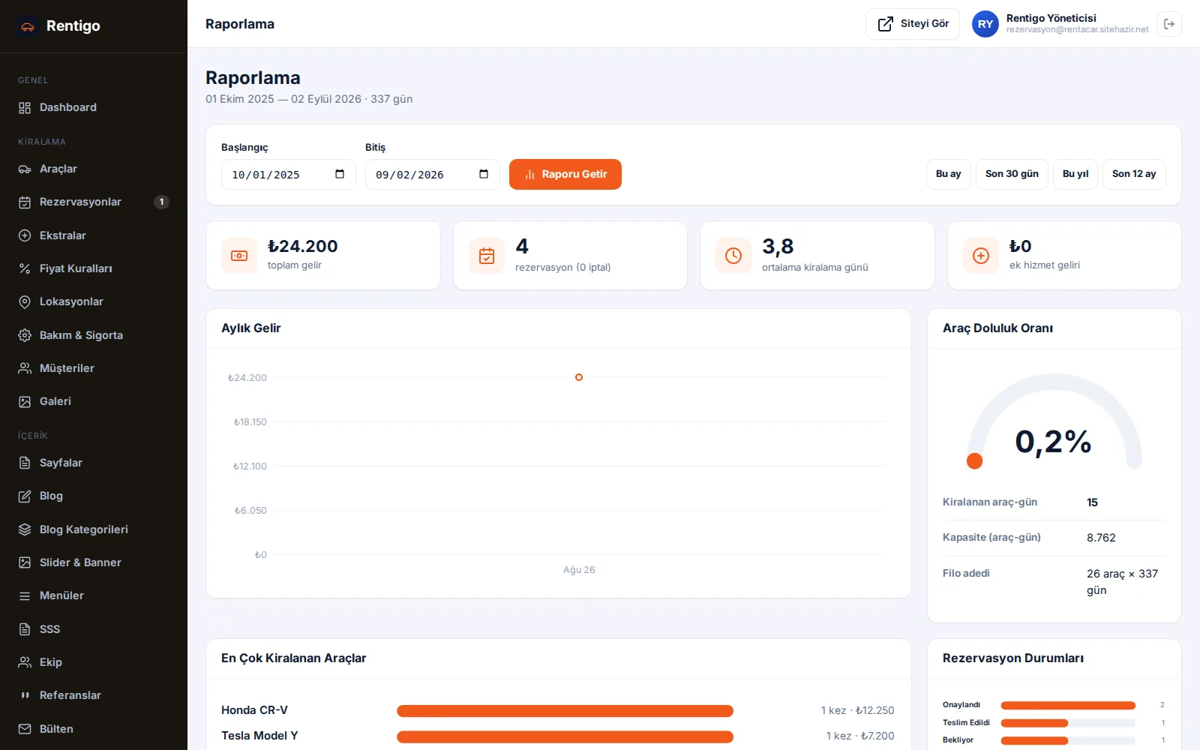
Task: Click the Bakım & Sigorta gear icon
Action: tap(25, 335)
